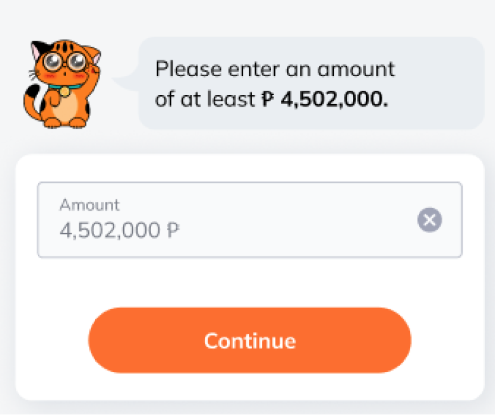Clear the amount with the X icon
This screenshot has height=415, width=495.
[430, 220]
